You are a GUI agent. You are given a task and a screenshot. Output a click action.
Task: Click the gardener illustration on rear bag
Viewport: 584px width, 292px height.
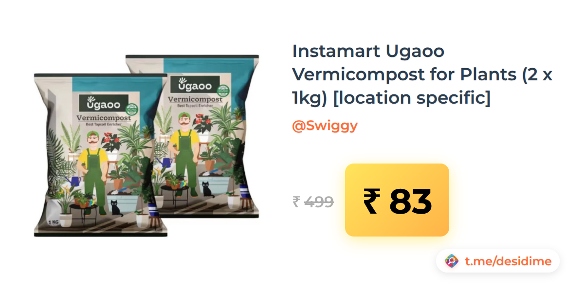(185, 154)
